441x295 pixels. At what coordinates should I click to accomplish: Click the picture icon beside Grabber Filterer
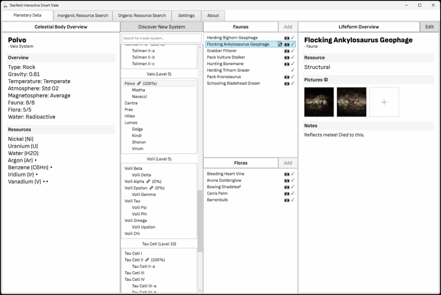coord(287,51)
